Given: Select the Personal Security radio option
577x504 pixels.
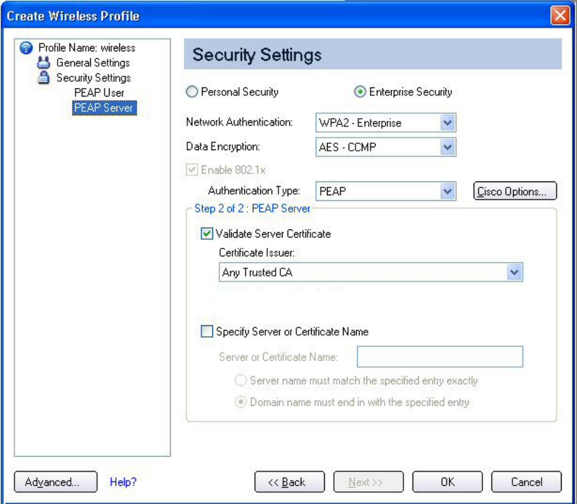Looking at the screenshot, I should coord(192,92).
